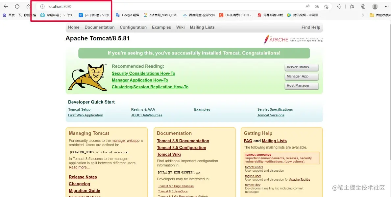Open the Baidu bookmark in favorites bar
This screenshot has height=197, width=391.
point(19,15)
